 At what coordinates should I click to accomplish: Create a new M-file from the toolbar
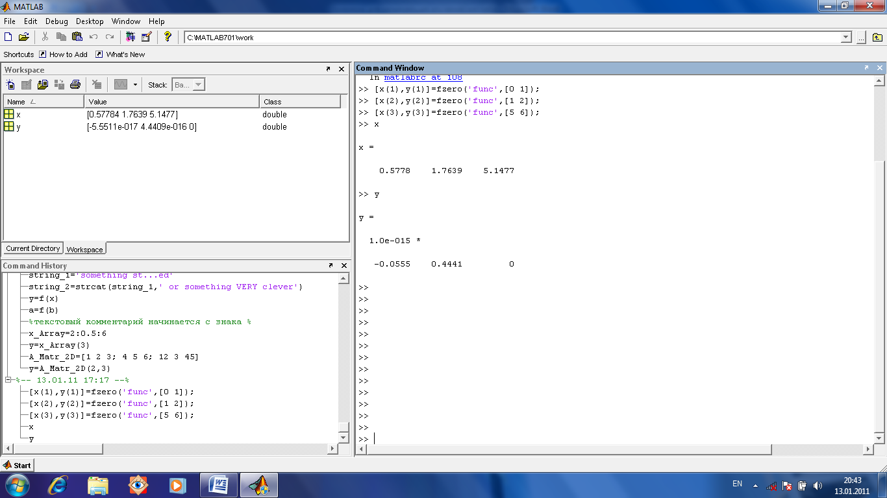8,37
